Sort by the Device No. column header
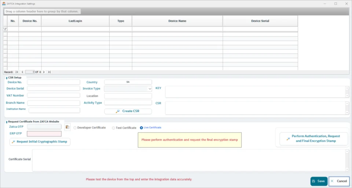The width and height of the screenshot is (352, 188). (30, 21)
